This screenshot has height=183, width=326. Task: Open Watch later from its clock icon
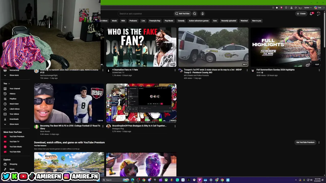click(x=5, y=104)
